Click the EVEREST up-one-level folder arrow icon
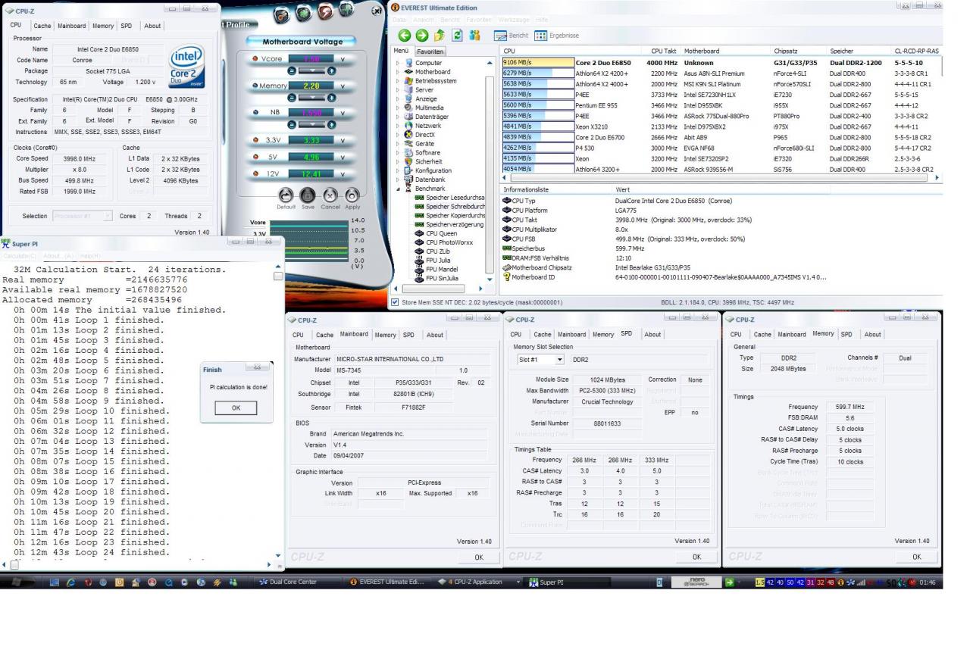Viewport: 970px width, 662px height. click(x=440, y=35)
